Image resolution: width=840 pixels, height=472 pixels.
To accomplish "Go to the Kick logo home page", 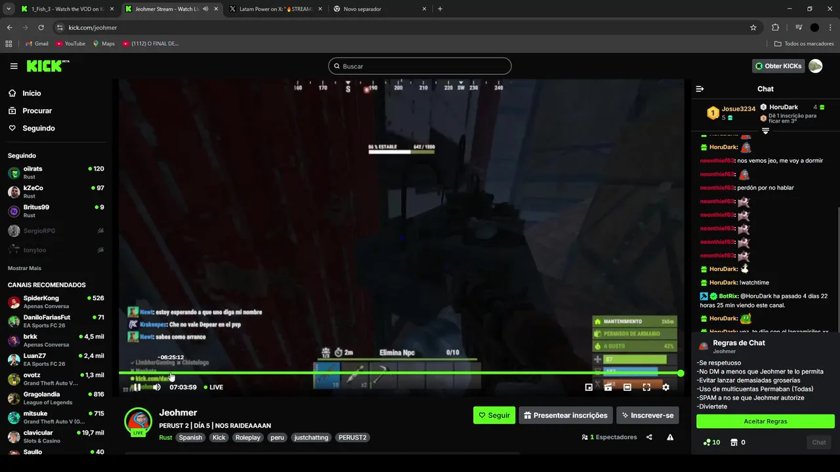I will 47,66.
